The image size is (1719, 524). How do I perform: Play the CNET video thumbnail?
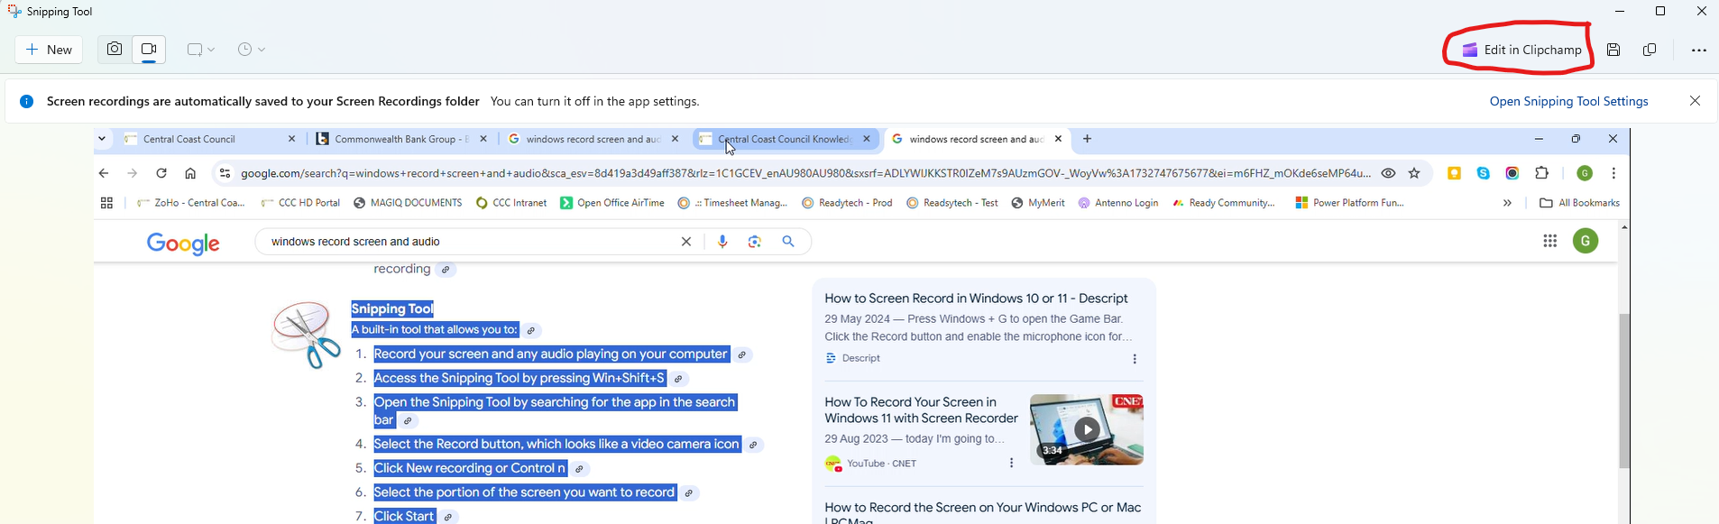(x=1087, y=429)
